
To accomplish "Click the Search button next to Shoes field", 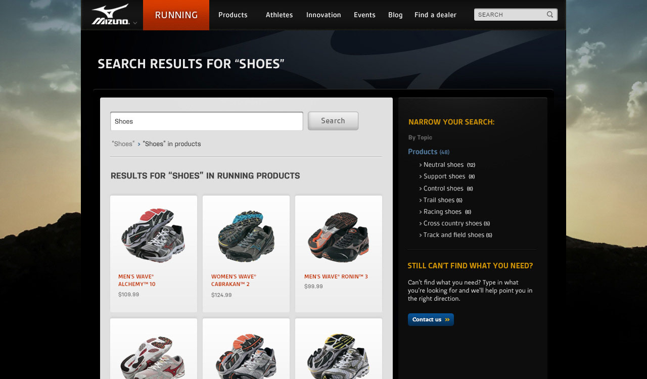I will click(x=333, y=121).
